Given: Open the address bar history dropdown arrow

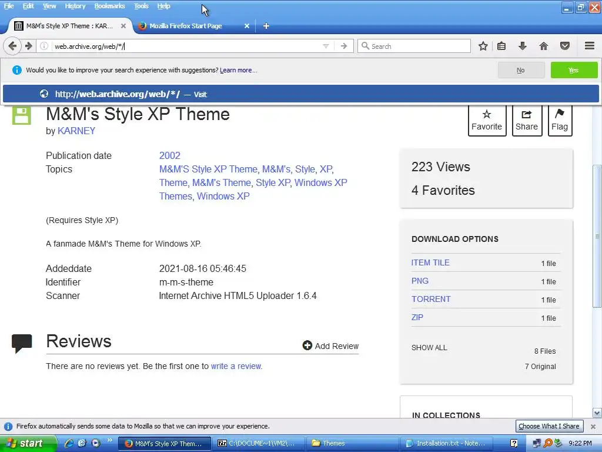Looking at the screenshot, I should pos(326,46).
